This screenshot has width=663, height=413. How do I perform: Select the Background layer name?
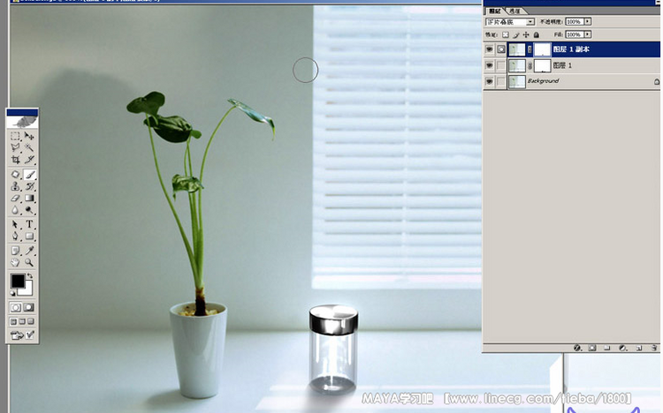(x=543, y=81)
